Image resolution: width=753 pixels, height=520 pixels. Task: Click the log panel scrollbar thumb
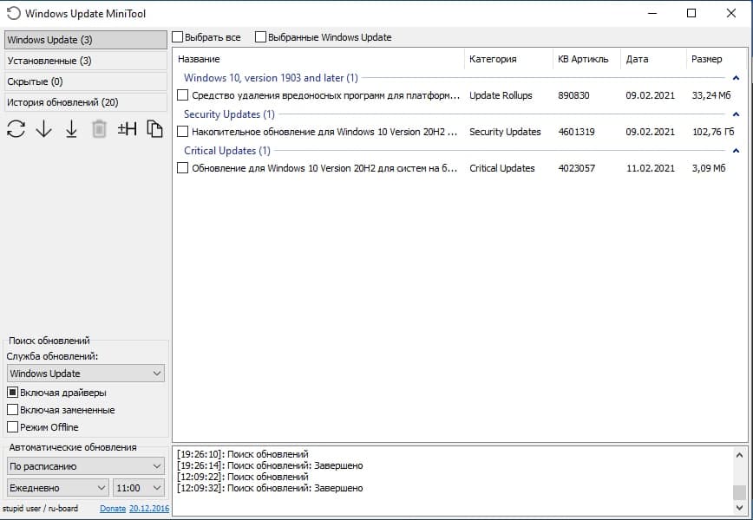tap(739, 492)
